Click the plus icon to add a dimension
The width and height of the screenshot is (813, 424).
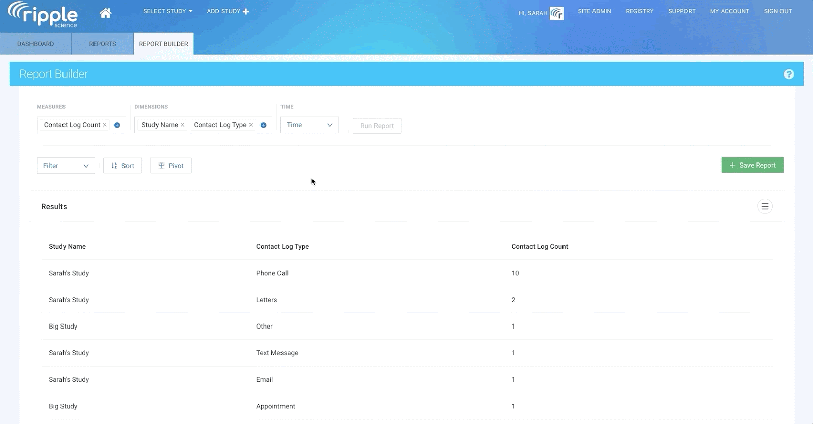click(x=264, y=125)
